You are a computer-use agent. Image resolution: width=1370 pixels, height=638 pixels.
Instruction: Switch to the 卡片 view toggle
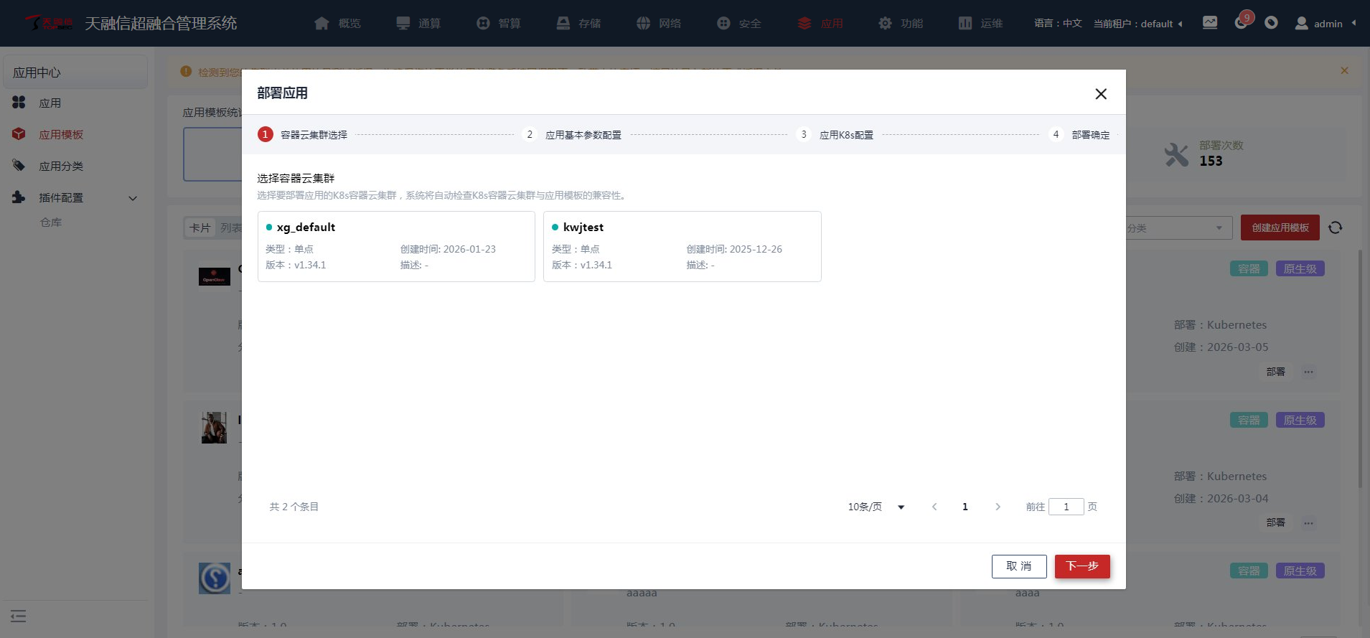(x=200, y=228)
